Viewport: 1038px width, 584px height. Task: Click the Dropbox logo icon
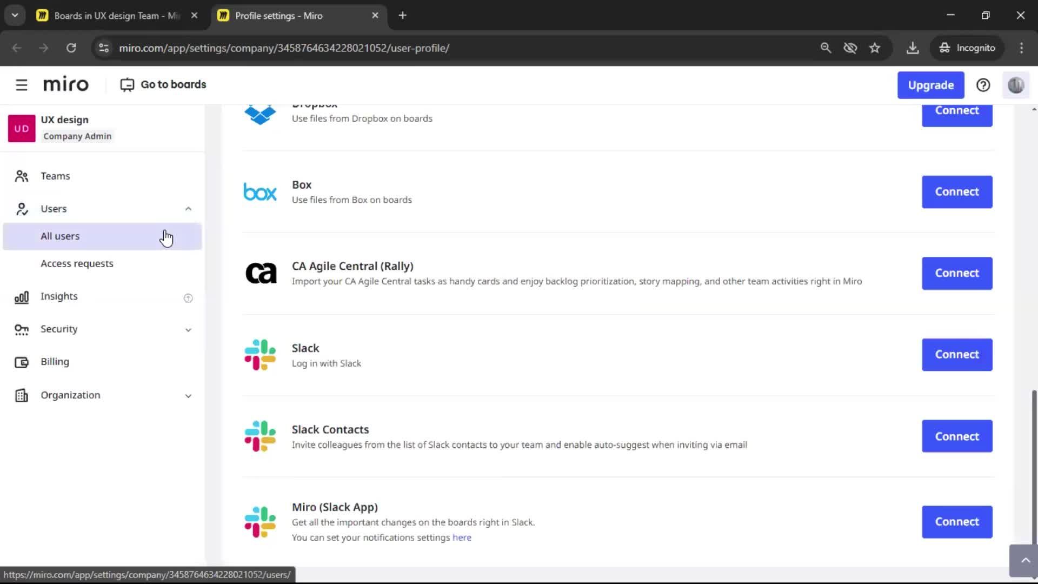tap(260, 114)
